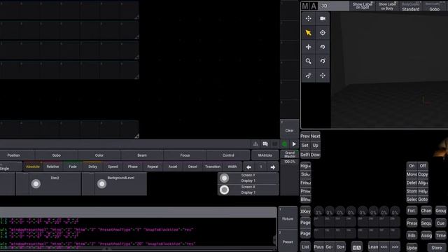This screenshot has width=448, height=252.
Task: Click the left arrow layer pager
Action: pyautogui.click(x=248, y=167)
